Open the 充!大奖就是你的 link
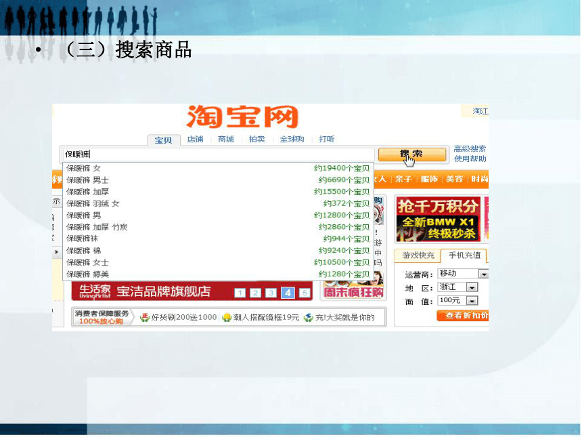The height and width of the screenshot is (437, 582). [x=345, y=318]
